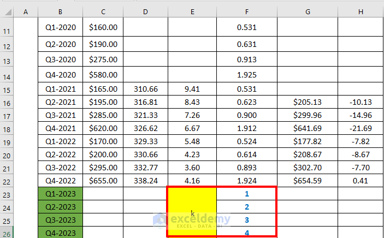This screenshot has height=238, width=384.
Task: Click cell containing Q3-2020
Action: [61, 59]
